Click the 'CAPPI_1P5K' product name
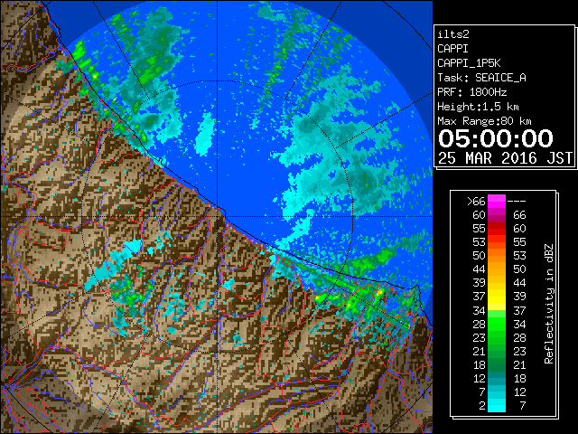This screenshot has width=578, height=434. [469, 63]
